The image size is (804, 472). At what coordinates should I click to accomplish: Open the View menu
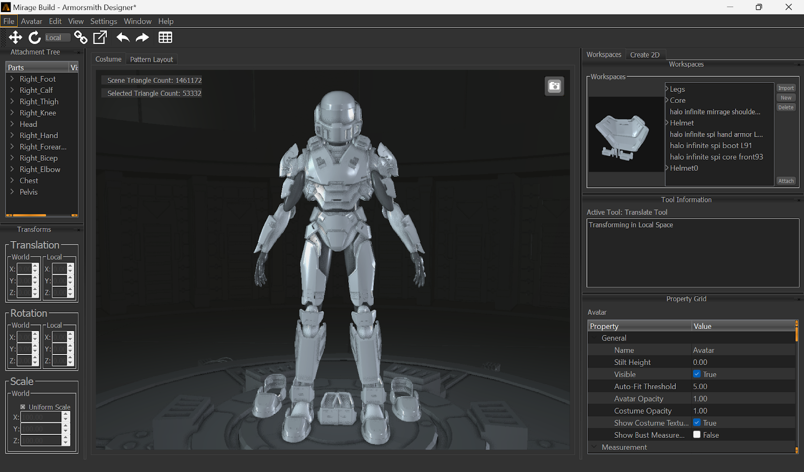(x=76, y=21)
